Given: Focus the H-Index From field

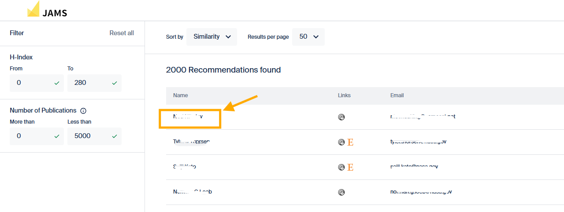Looking at the screenshot, I should [x=31, y=83].
